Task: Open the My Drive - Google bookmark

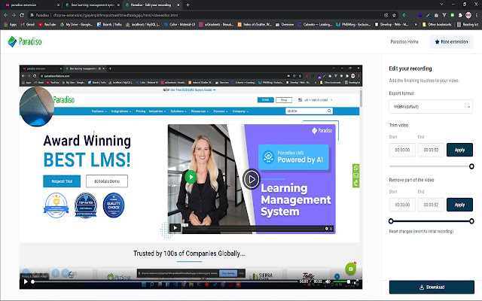Action: click(76, 24)
